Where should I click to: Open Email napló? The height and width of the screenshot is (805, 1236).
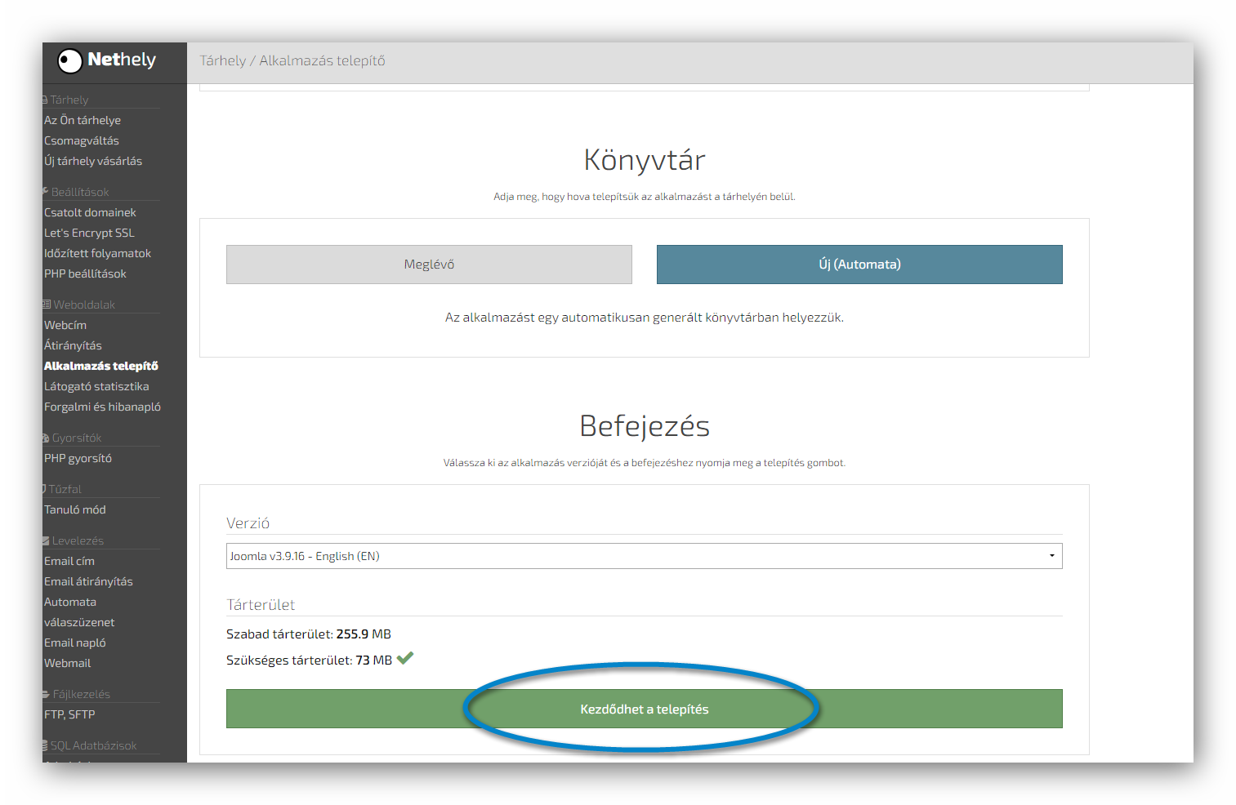click(75, 643)
